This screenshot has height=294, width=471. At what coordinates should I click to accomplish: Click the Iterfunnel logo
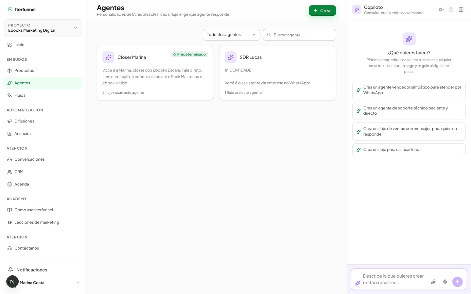[x=22, y=9]
